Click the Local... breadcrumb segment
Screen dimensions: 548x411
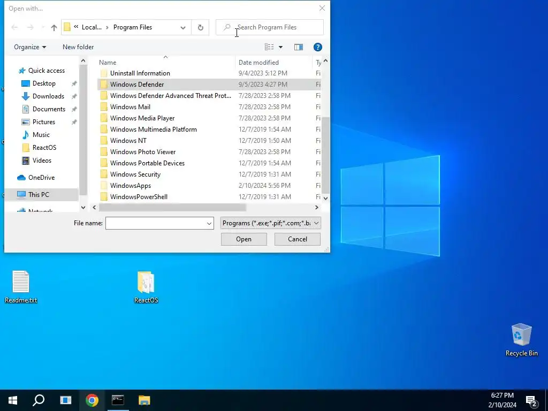[x=92, y=27]
